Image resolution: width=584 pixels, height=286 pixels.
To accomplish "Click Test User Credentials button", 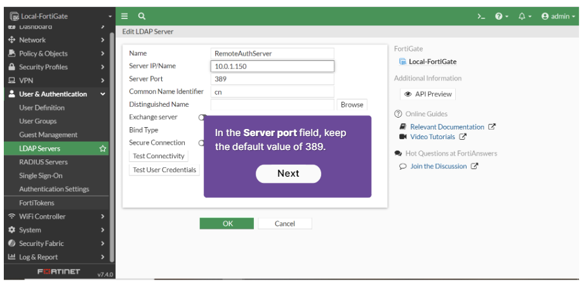I will pyautogui.click(x=164, y=170).
